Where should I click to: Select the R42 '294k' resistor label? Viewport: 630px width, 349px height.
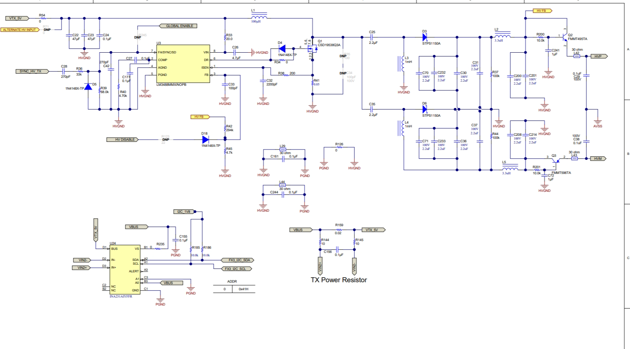coord(230,130)
